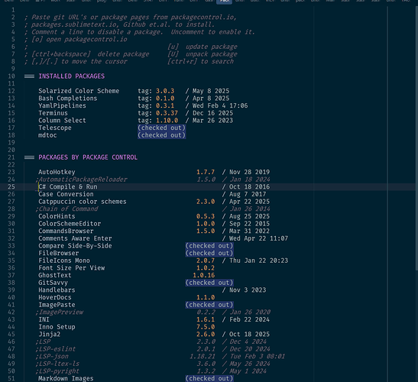Click the section marker beside PACKAGES BY PACKAGE CONTROL

coord(29,157)
